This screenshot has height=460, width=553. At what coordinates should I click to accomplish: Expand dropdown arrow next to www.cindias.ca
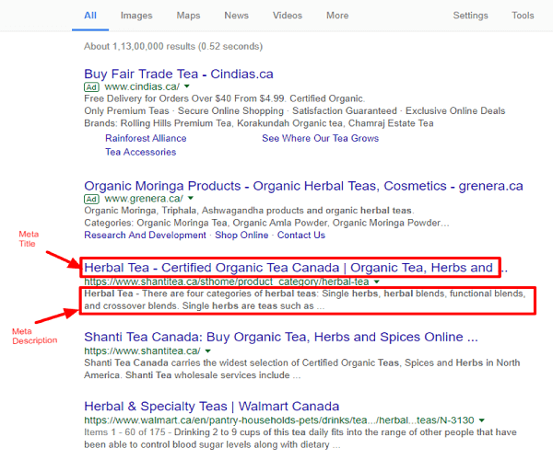[187, 86]
